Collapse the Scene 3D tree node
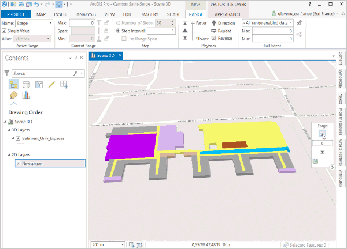Screen dimensions: 347x249 [x=5, y=122]
